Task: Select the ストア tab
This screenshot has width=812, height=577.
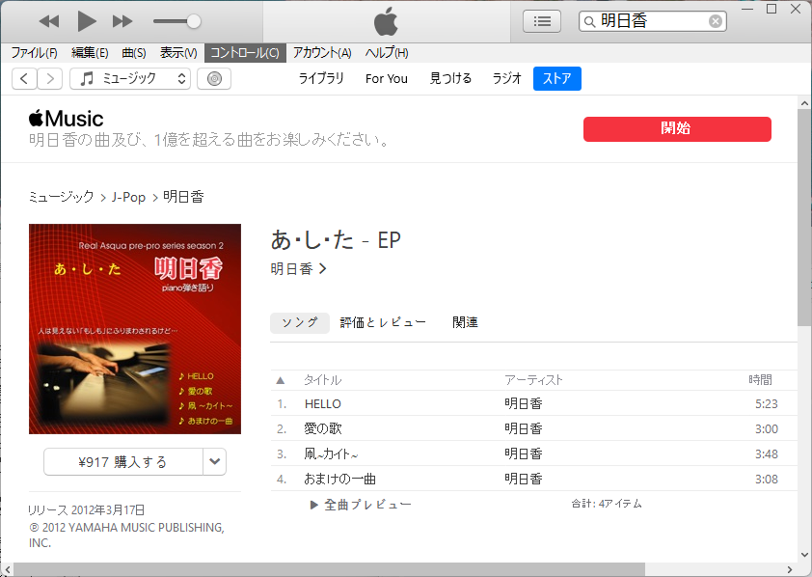Action: (x=557, y=79)
